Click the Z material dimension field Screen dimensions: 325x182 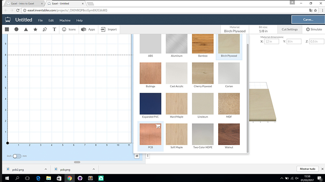click(316, 41)
